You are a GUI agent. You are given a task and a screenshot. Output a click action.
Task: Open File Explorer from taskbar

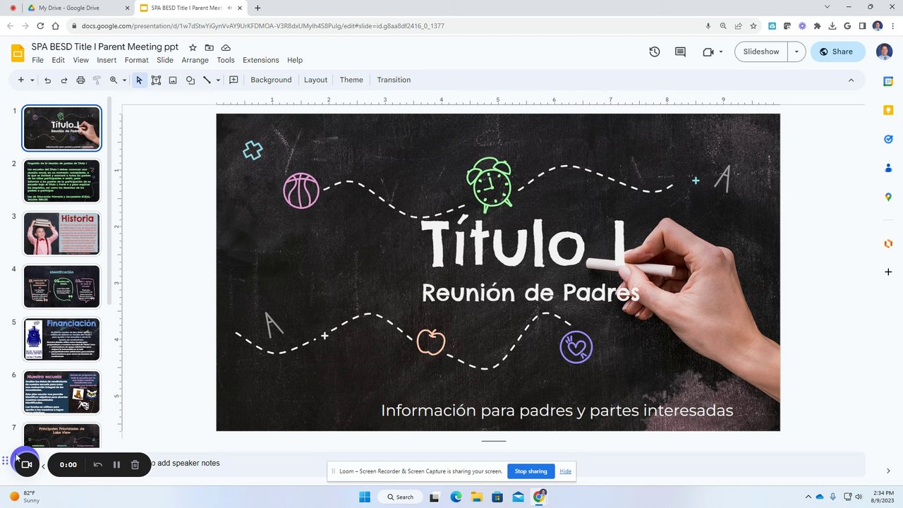click(476, 497)
